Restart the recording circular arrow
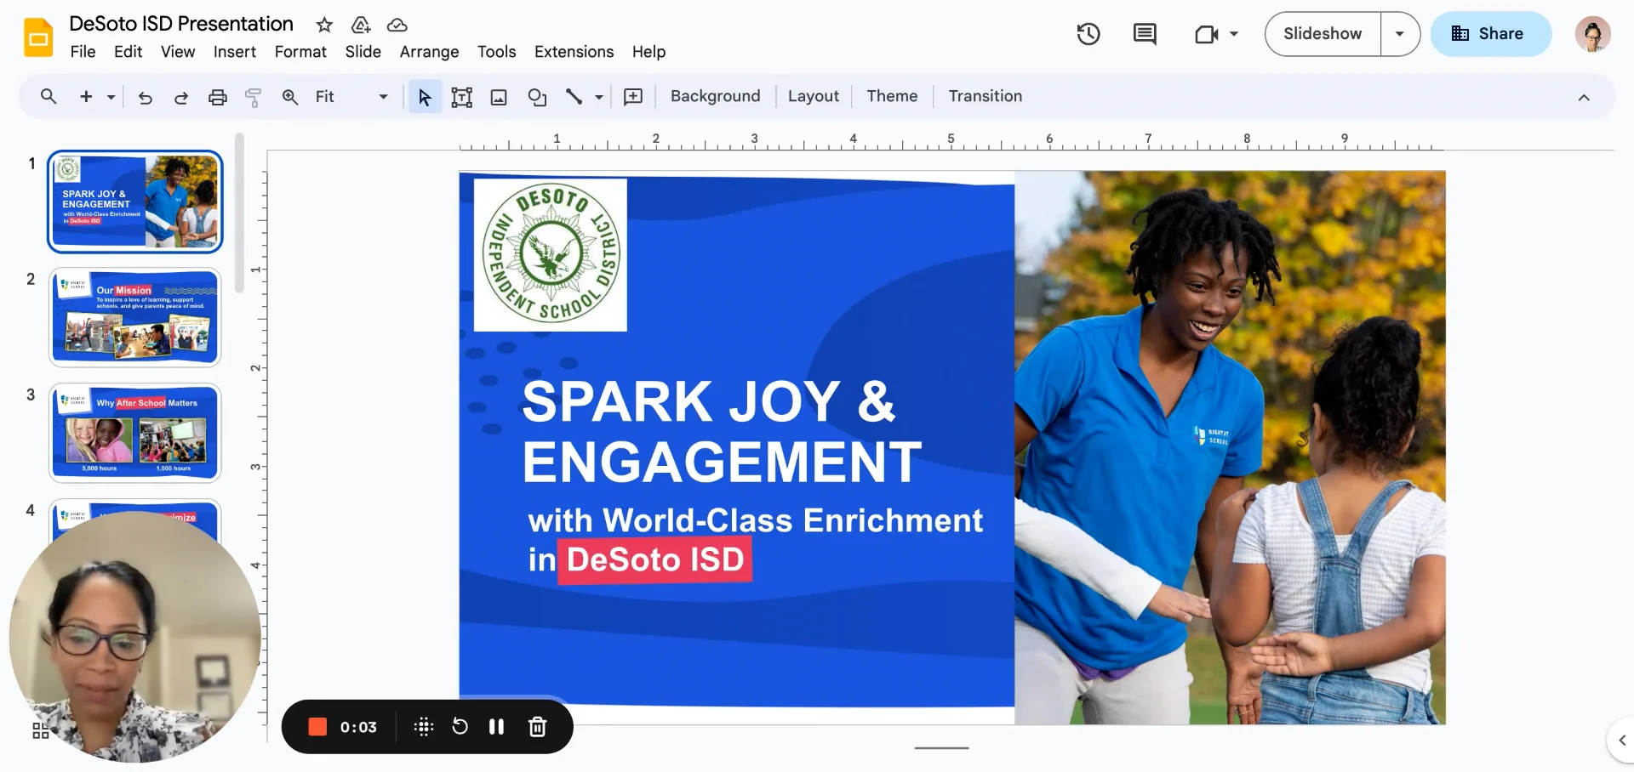This screenshot has height=772, width=1634. [460, 727]
